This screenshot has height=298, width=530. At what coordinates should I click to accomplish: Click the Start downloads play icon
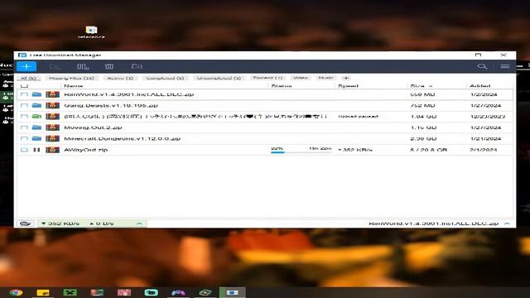coord(55,66)
